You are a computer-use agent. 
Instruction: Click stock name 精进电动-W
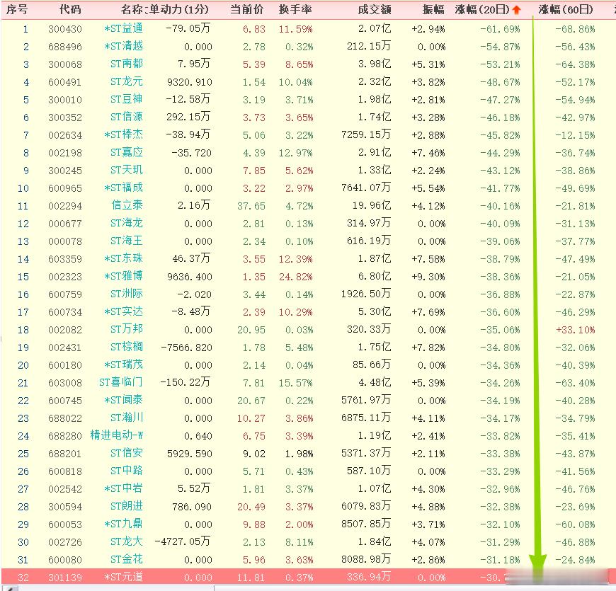pyautogui.click(x=117, y=435)
